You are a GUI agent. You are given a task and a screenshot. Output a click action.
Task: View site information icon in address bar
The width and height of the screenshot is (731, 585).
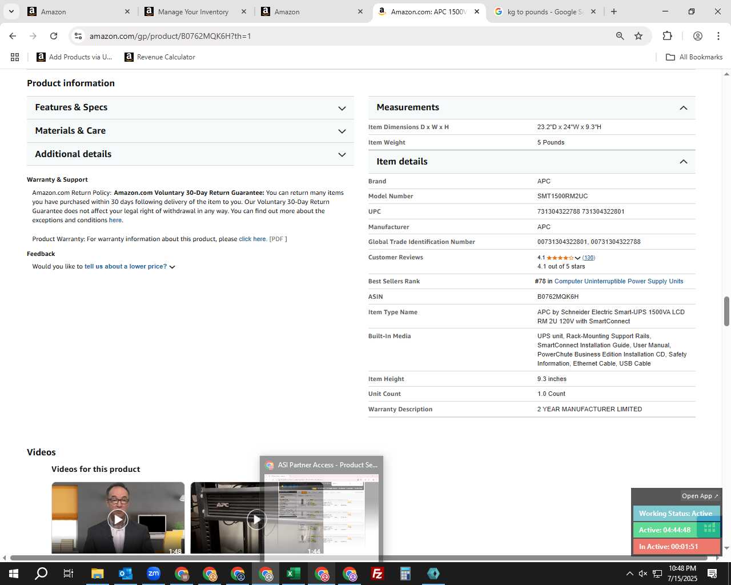tap(78, 36)
